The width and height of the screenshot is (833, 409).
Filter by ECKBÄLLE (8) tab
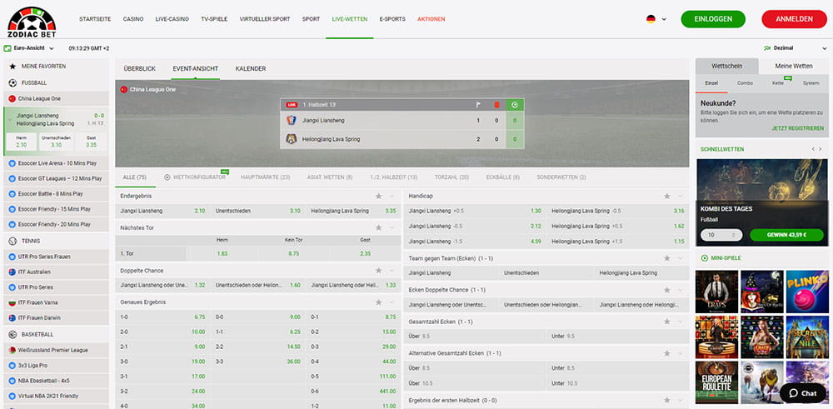[x=502, y=177]
